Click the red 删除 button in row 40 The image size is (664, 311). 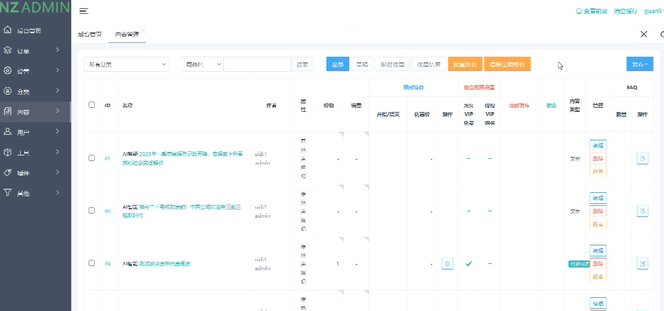coord(598,211)
